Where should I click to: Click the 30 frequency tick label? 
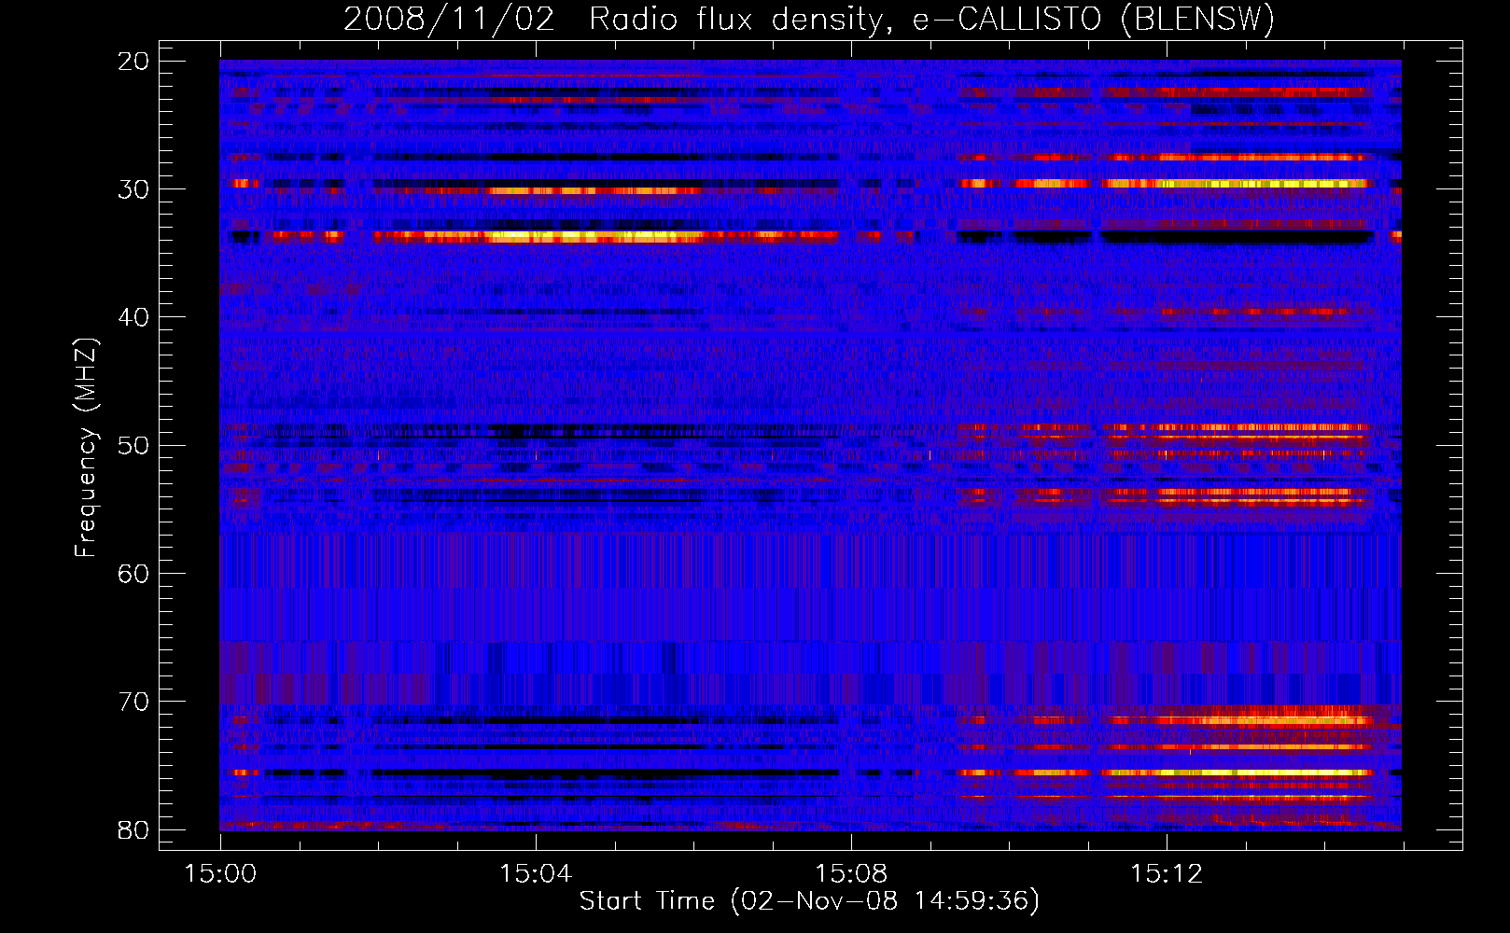[134, 189]
